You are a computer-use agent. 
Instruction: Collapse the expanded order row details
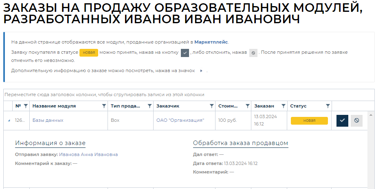9,121
